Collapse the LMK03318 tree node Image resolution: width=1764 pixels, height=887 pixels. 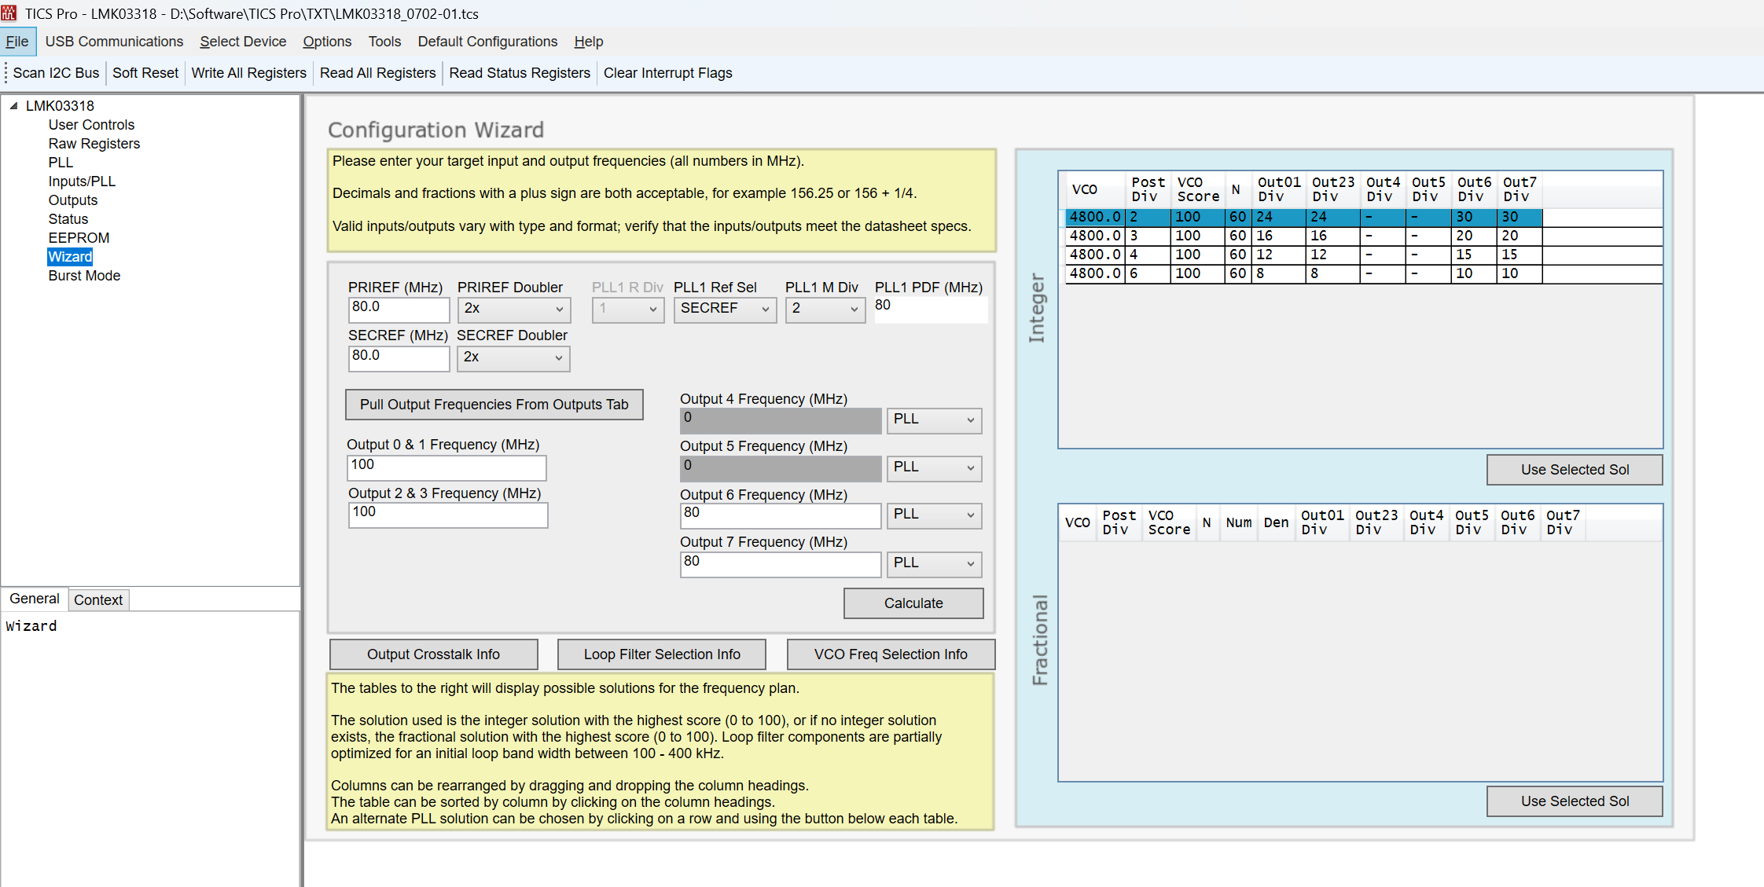click(x=13, y=105)
